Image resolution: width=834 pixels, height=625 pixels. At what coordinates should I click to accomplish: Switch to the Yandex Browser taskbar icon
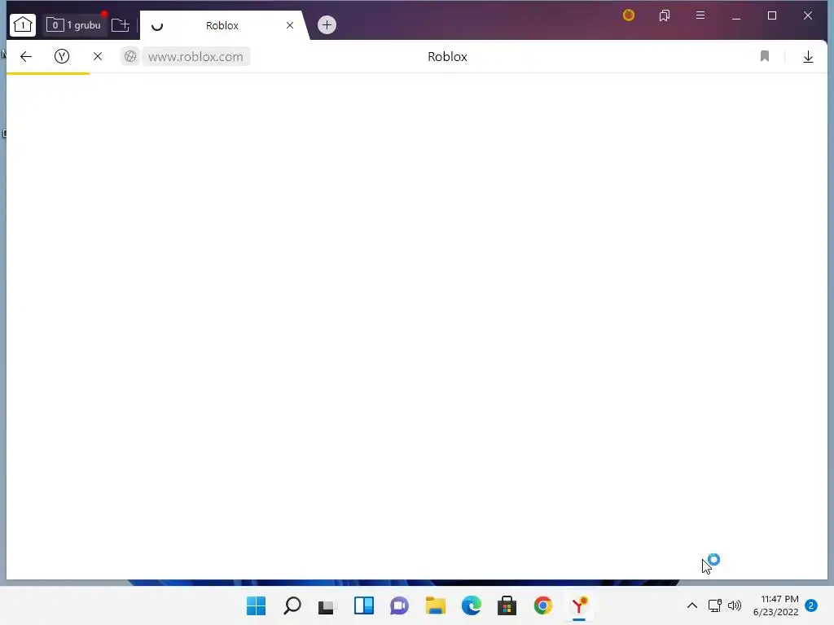click(x=579, y=605)
